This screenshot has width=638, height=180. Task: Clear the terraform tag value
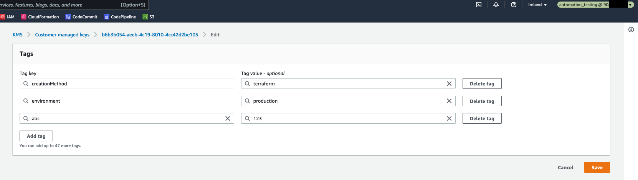449,83
